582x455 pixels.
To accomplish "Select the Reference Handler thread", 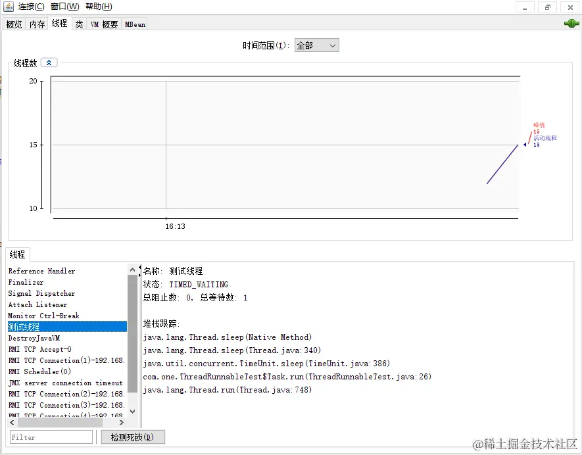I will coord(41,271).
